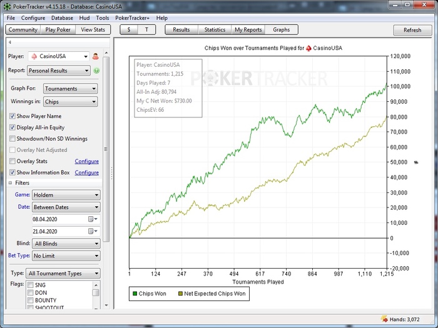This screenshot has height=328, width=438.
Task: Open the Results tab
Action: coord(181,29)
